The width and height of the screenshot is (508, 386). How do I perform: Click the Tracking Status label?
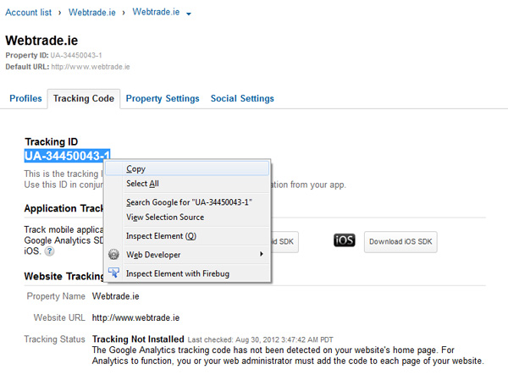[x=54, y=339]
